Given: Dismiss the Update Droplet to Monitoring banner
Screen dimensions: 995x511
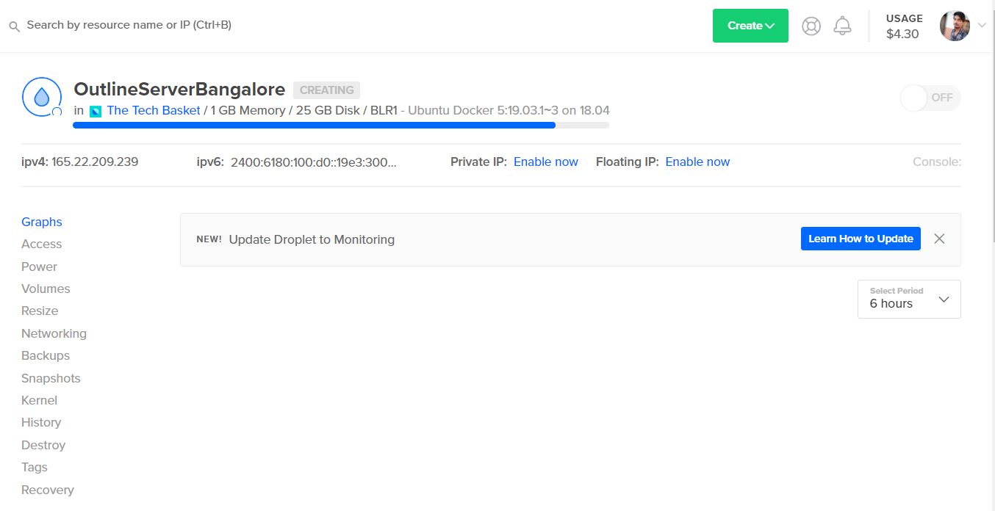Looking at the screenshot, I should pyautogui.click(x=939, y=239).
